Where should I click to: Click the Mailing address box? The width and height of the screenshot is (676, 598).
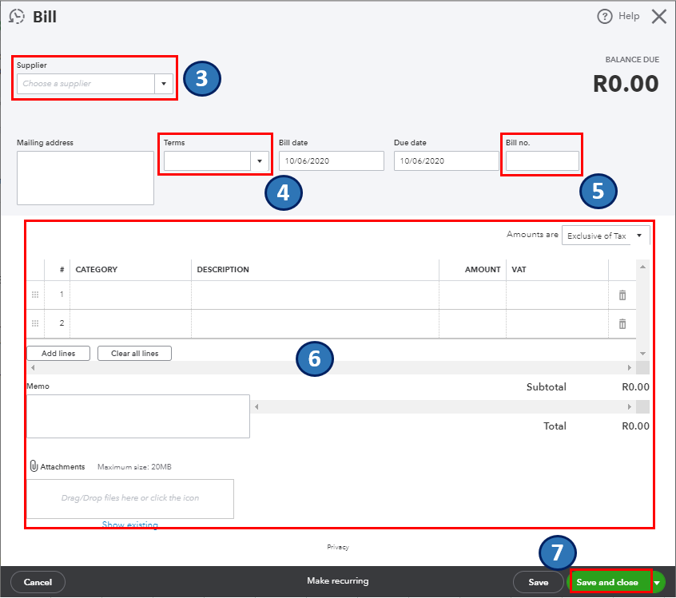(85, 178)
